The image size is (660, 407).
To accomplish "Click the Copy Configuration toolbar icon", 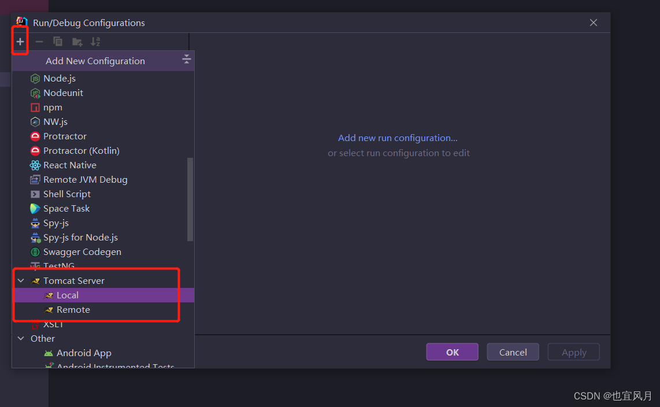I will (x=58, y=42).
